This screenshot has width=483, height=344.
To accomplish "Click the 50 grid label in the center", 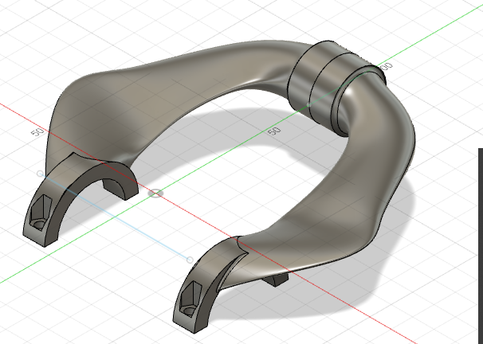I will point(274,129).
